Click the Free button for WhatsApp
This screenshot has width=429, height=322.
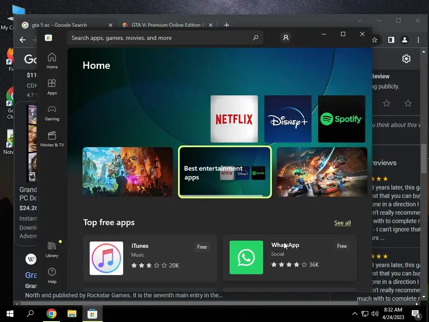pyautogui.click(x=342, y=246)
